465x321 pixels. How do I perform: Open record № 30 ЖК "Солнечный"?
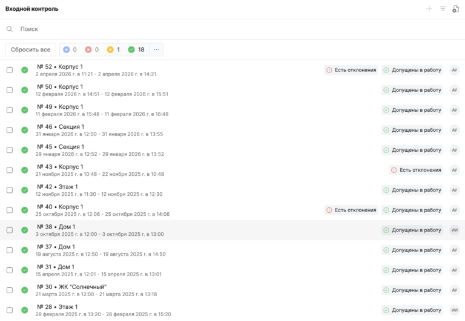click(x=72, y=287)
